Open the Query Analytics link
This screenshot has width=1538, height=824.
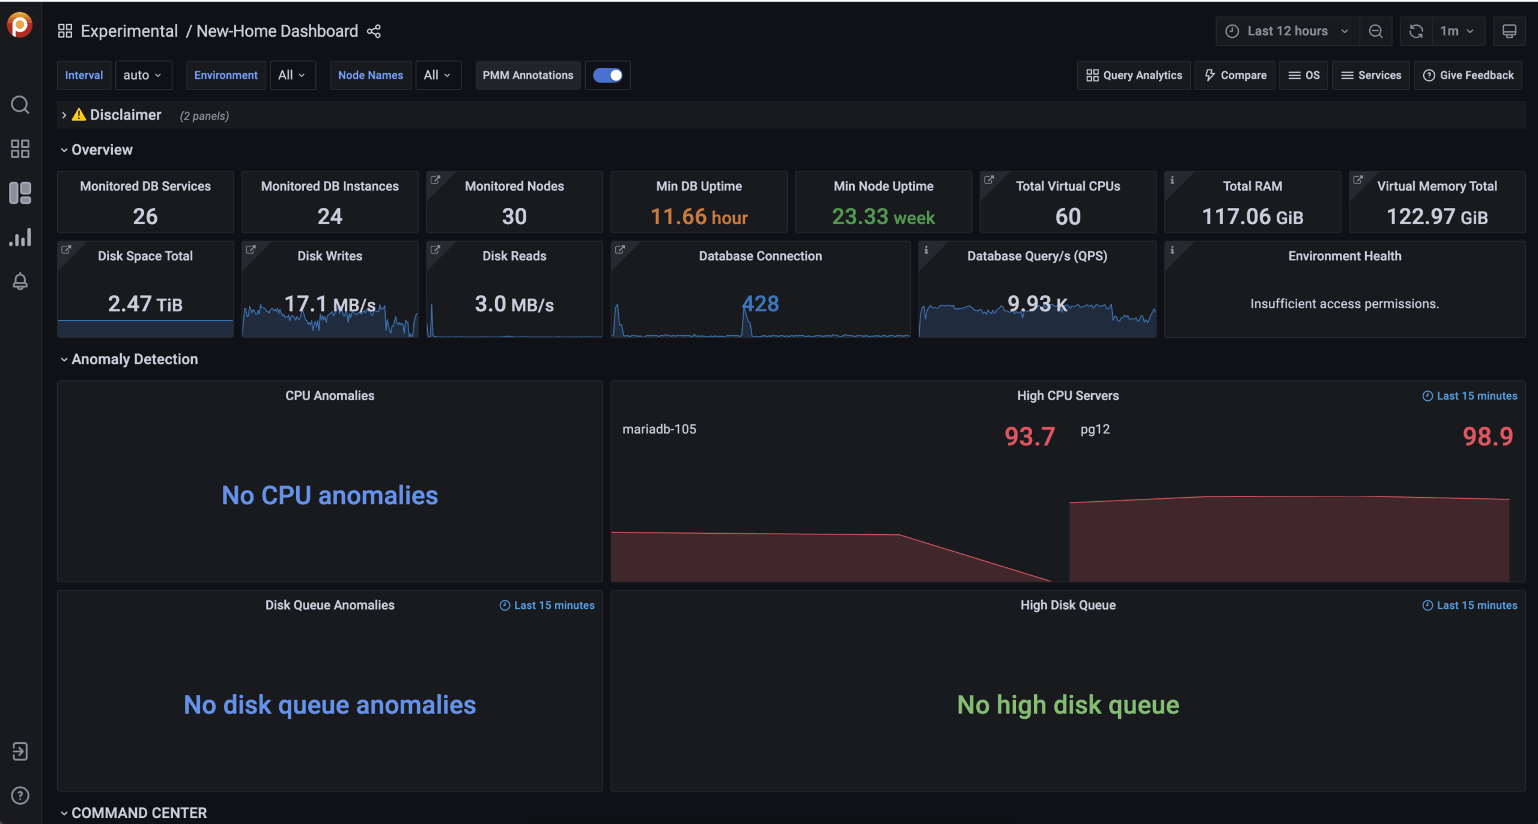pos(1134,75)
